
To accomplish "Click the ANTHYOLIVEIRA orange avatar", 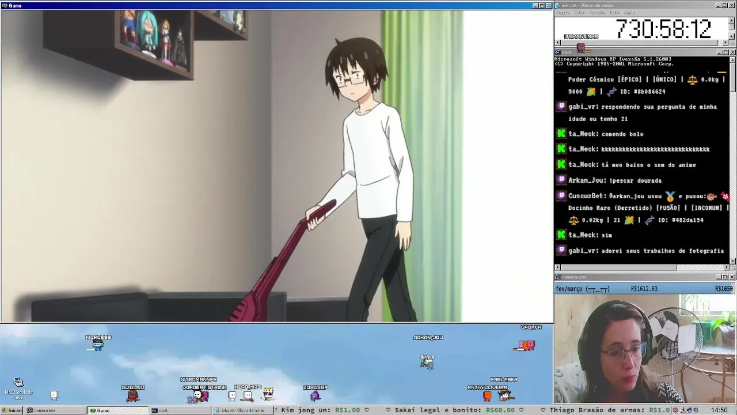I will pos(487,396).
